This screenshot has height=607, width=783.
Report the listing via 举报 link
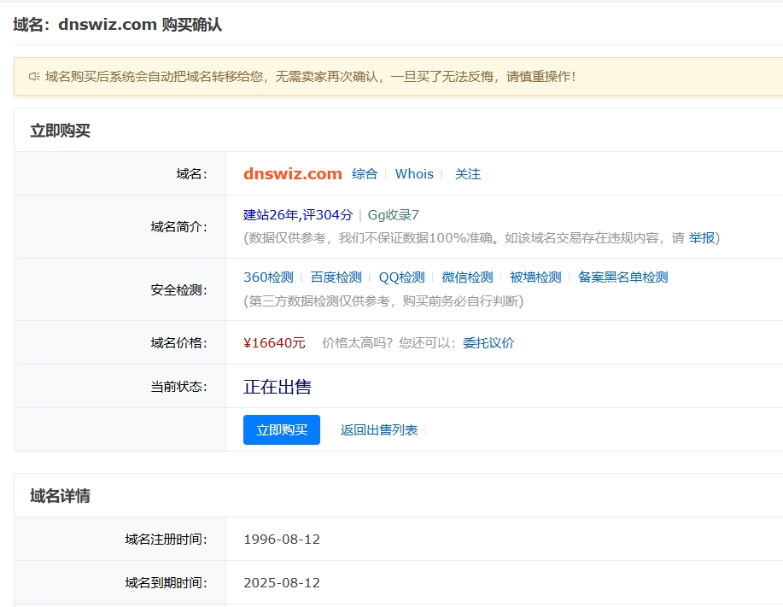pyautogui.click(x=702, y=237)
